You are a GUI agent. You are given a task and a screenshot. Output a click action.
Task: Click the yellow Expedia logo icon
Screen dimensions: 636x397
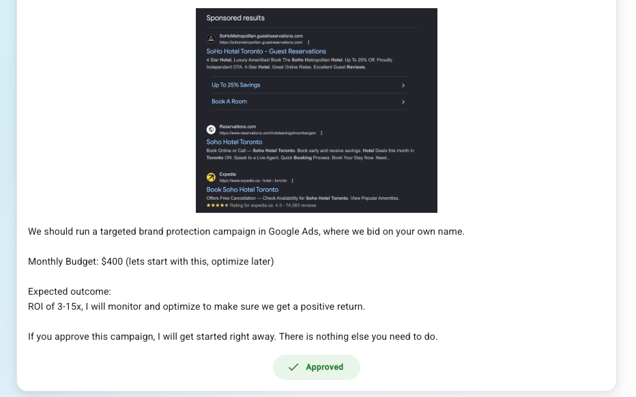click(211, 177)
